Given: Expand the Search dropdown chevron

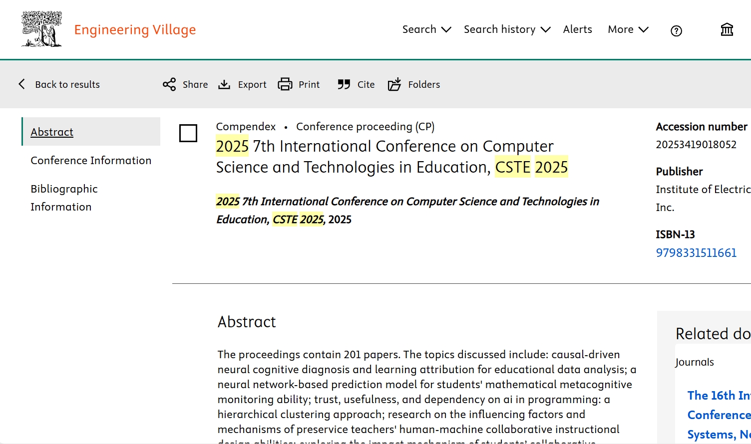Looking at the screenshot, I should tap(446, 30).
